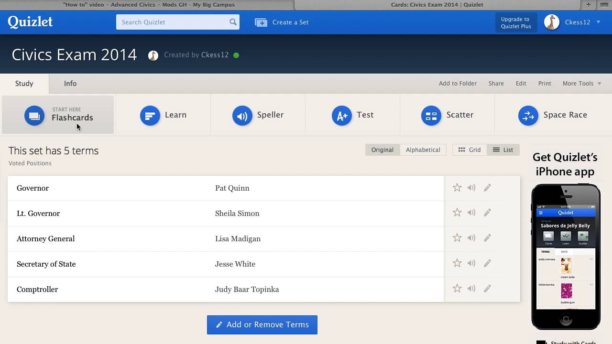Click Upgrade to Quizlet Plus
612x344 pixels.
click(x=516, y=22)
